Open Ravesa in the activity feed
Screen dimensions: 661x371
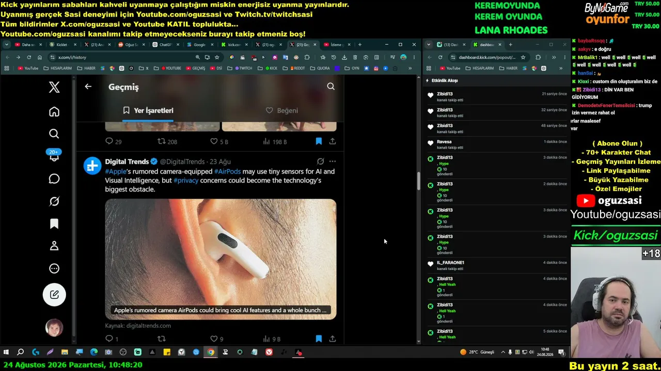444,142
